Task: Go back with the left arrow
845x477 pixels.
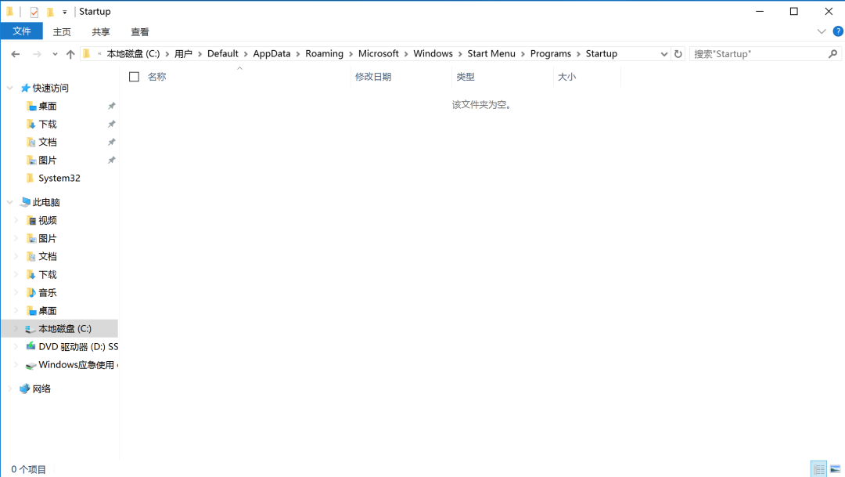Action: tap(16, 54)
